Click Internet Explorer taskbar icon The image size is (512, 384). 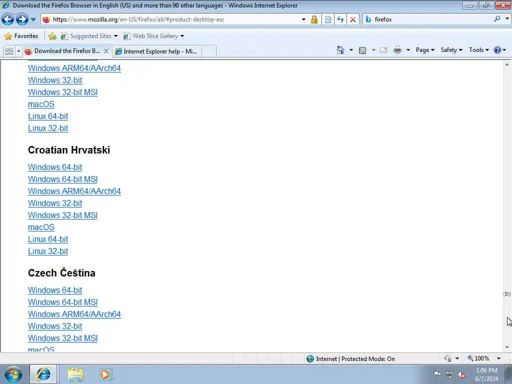44,374
